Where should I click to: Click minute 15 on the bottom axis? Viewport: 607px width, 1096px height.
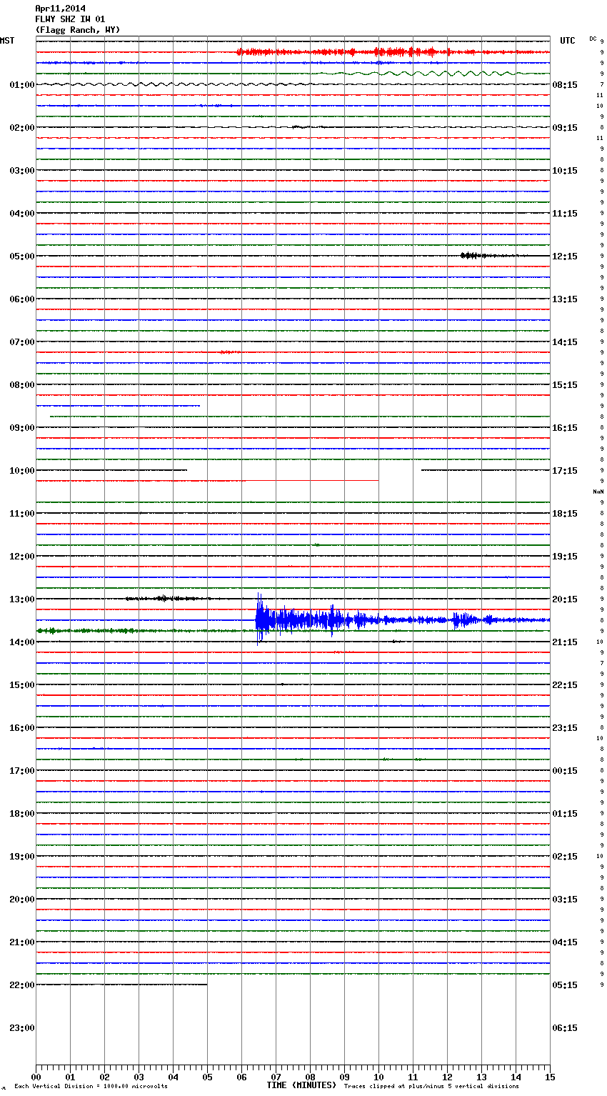point(550,1077)
